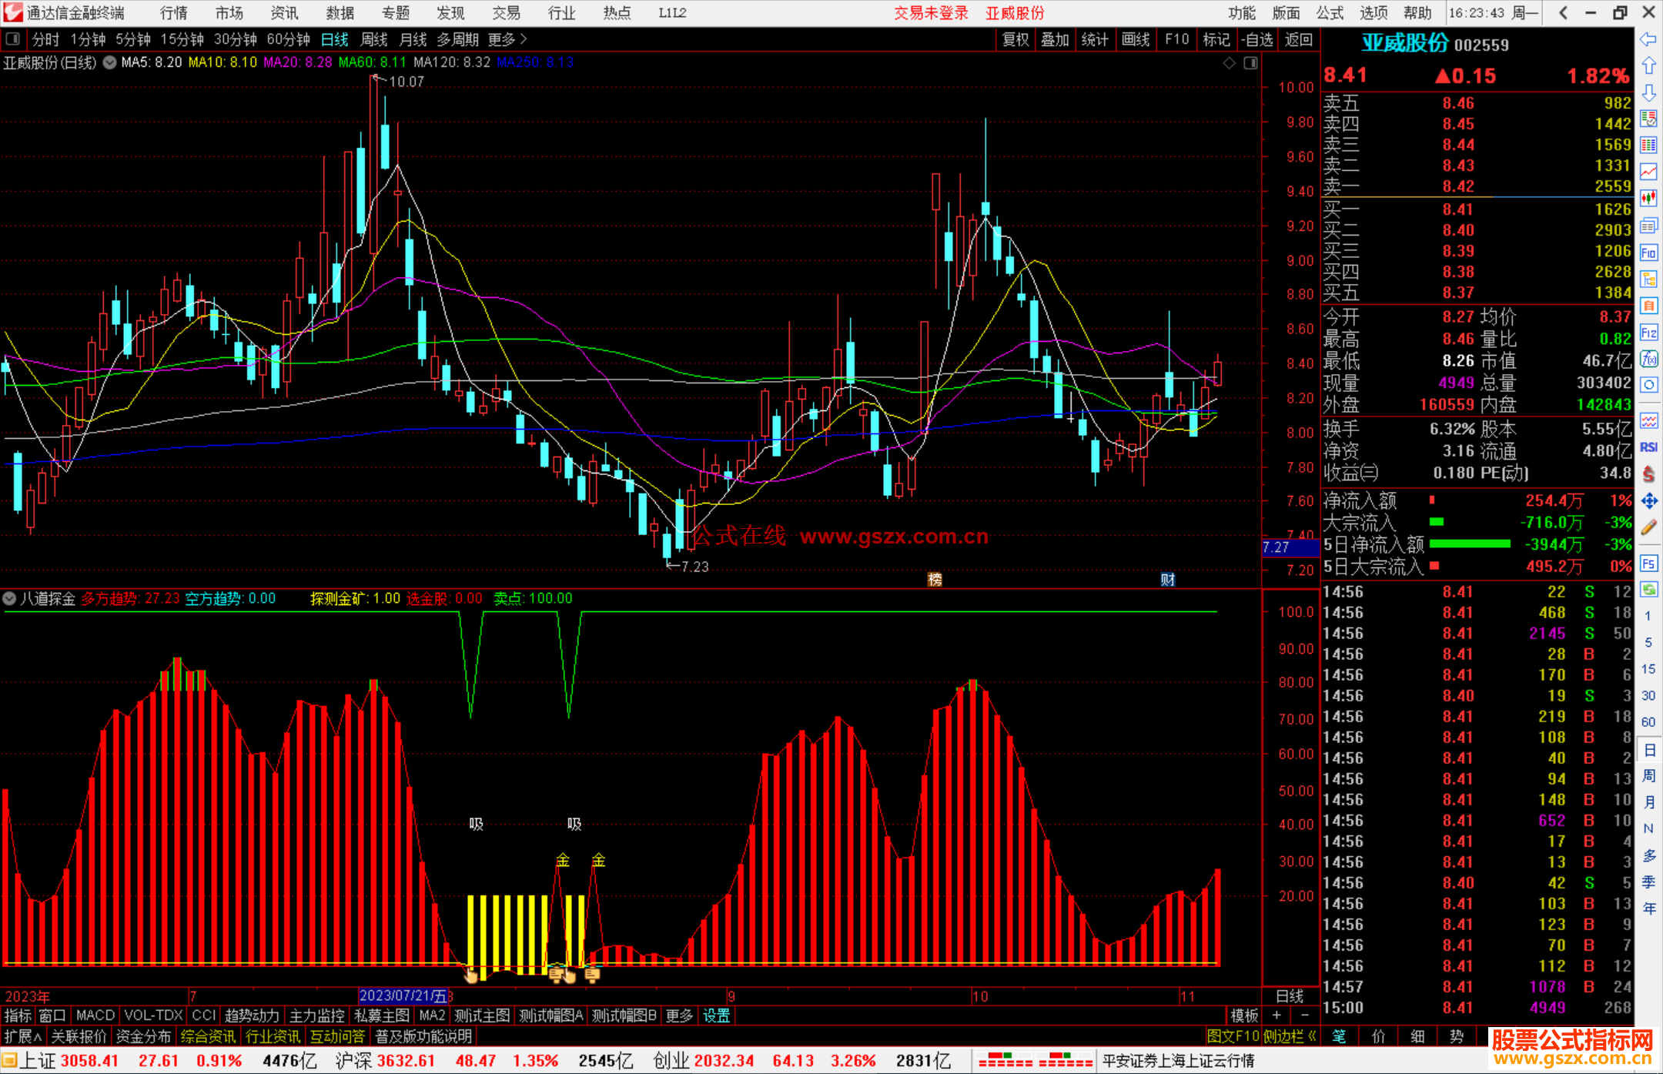
Task: Expand the 扩展 panel at bottom left
Action: point(22,1036)
